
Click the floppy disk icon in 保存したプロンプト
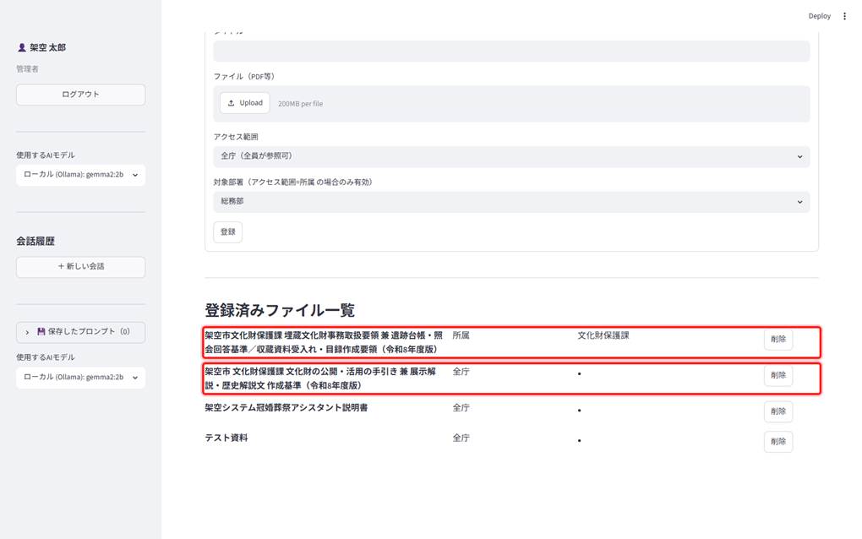pos(41,331)
